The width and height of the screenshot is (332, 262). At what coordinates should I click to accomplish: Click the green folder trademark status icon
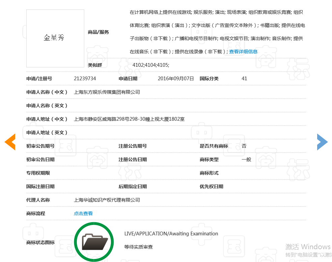[94, 241]
